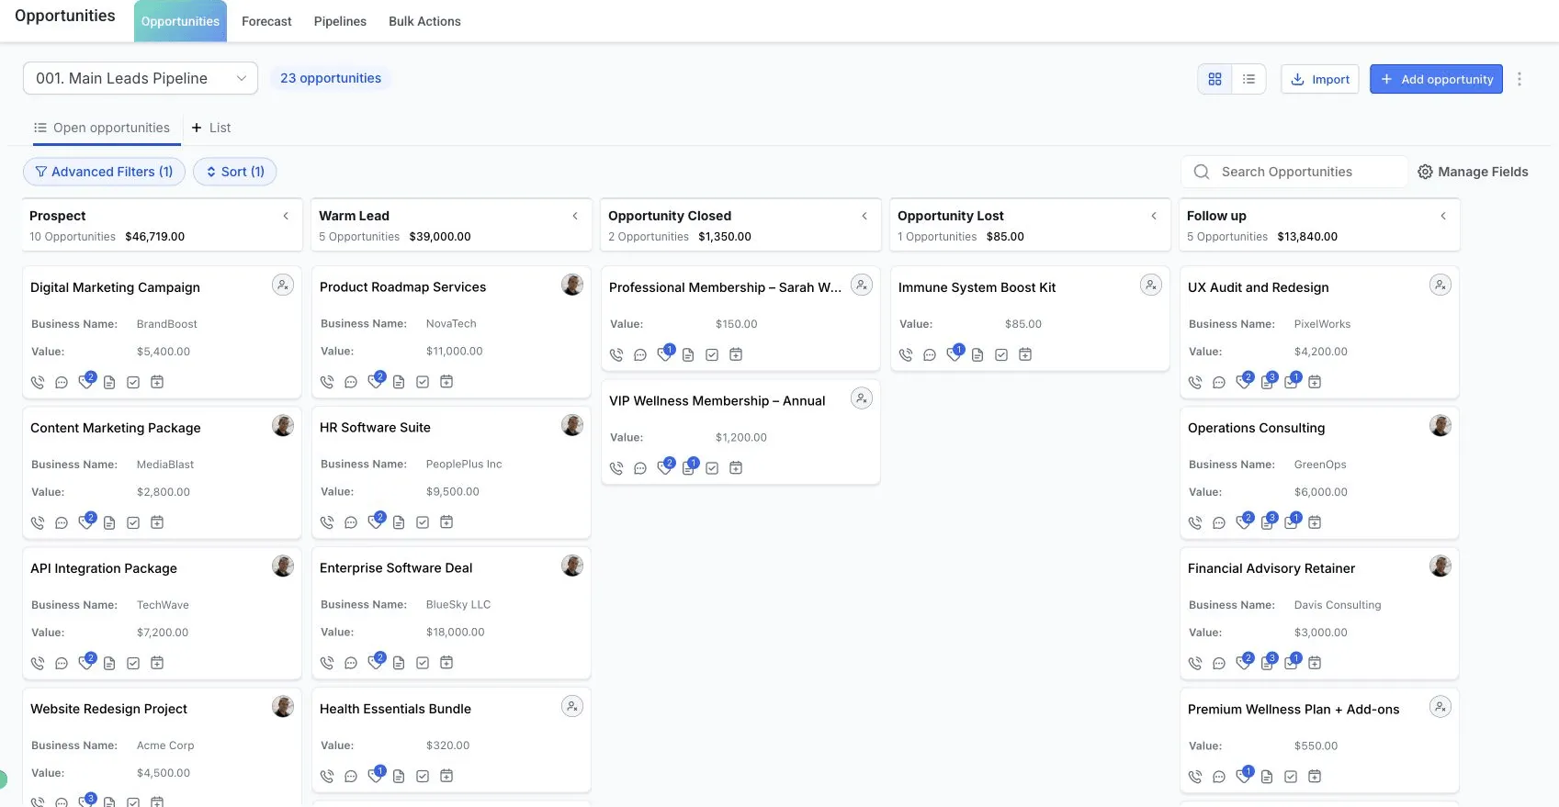Switch to list view layout
Viewport: 1559px width, 807px height.
(x=1248, y=79)
